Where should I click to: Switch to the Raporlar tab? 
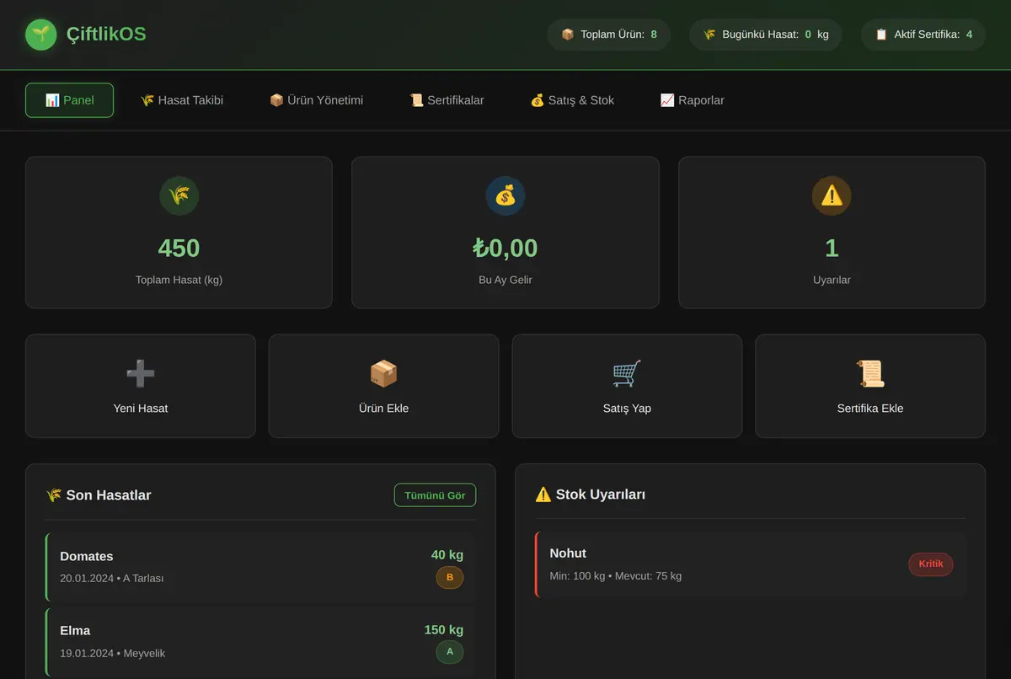pos(693,100)
